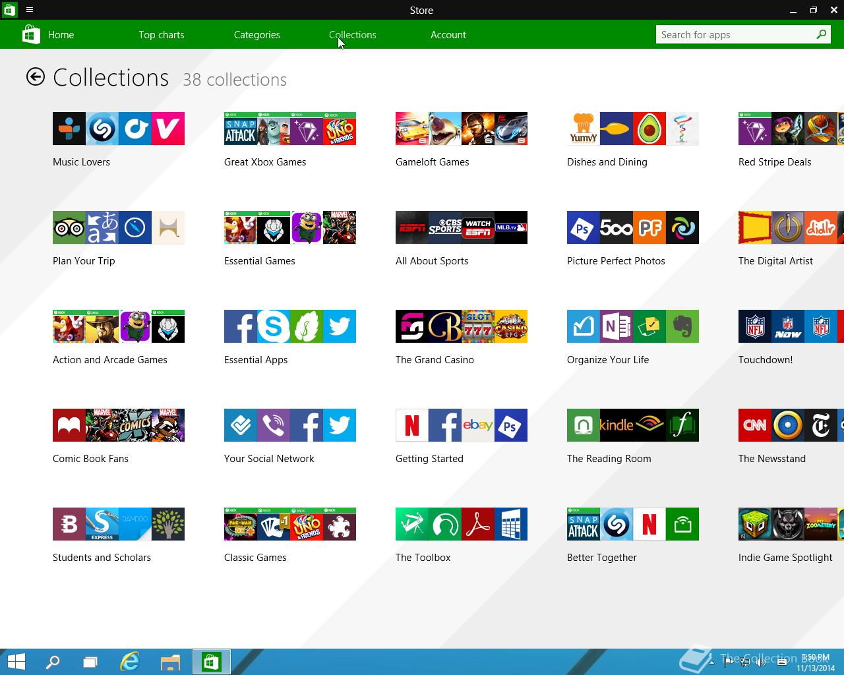Open the Action and Arcade Games link

point(110,360)
